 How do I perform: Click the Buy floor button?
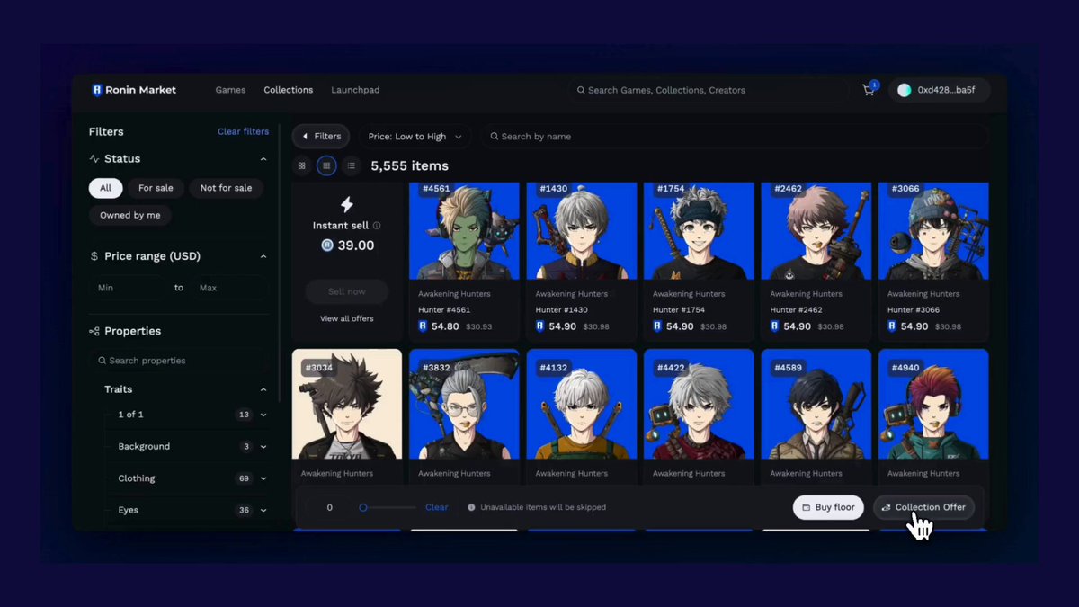(828, 507)
